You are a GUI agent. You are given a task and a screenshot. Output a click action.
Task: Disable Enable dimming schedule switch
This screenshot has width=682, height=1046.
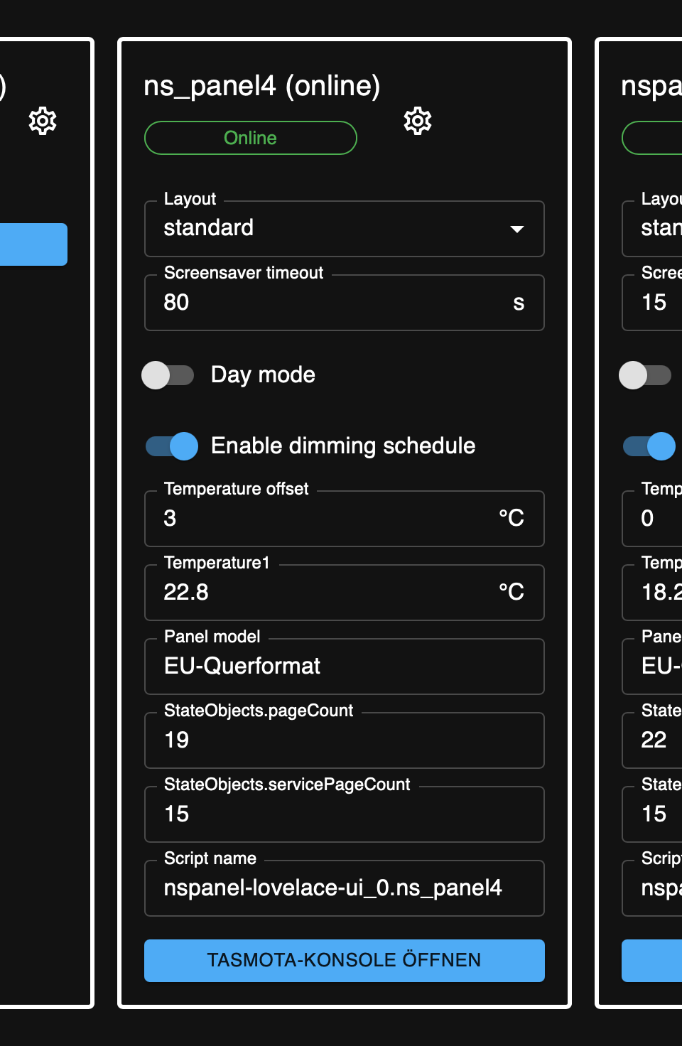tap(173, 446)
